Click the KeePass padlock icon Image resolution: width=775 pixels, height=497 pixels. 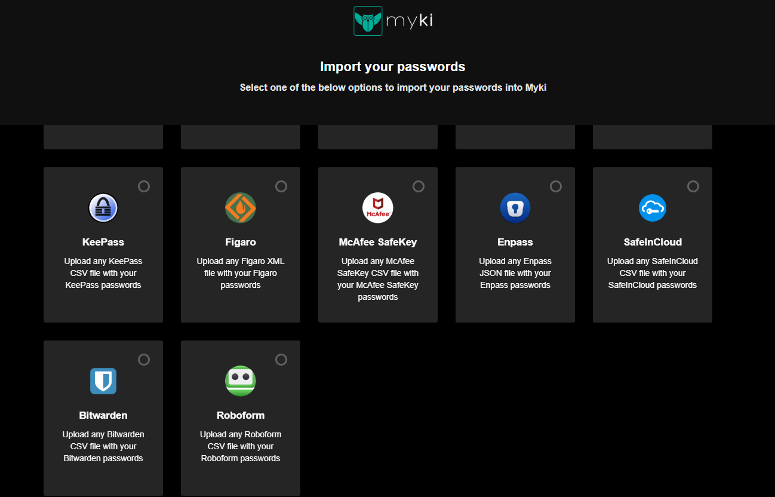pos(103,208)
